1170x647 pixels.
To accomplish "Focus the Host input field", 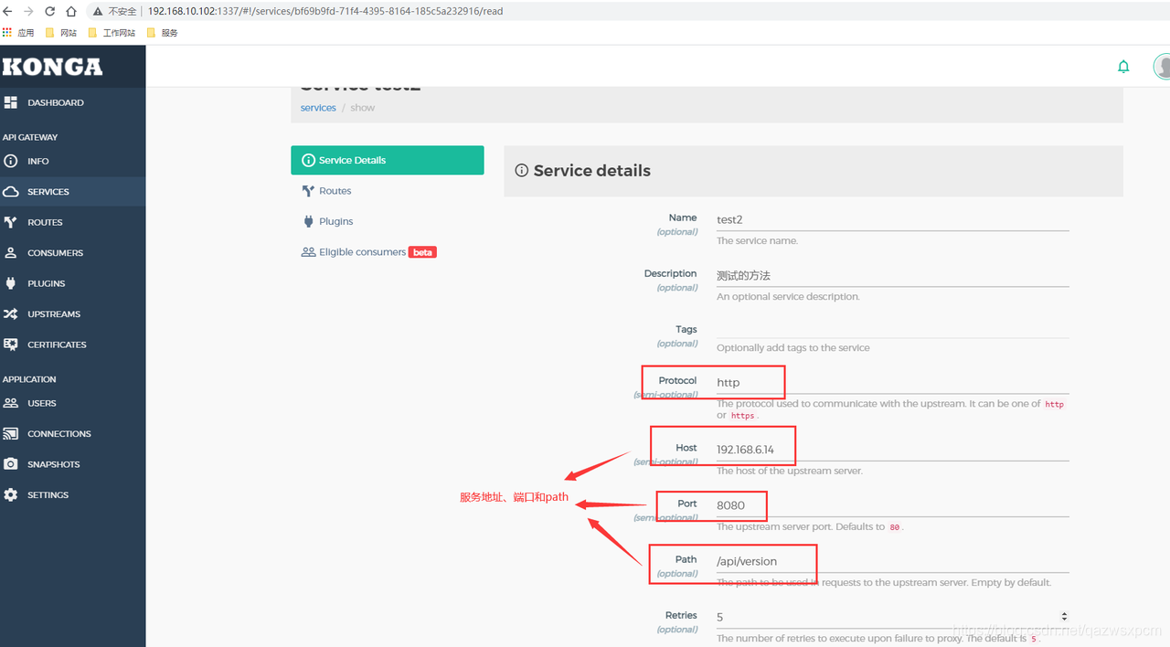I will [892, 450].
